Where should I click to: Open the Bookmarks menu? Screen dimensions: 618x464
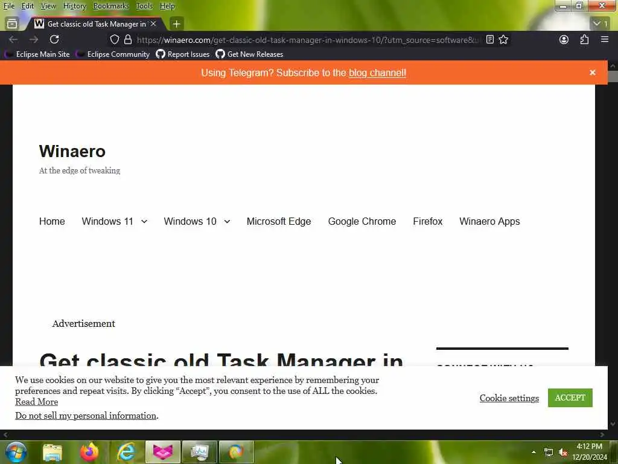(111, 6)
